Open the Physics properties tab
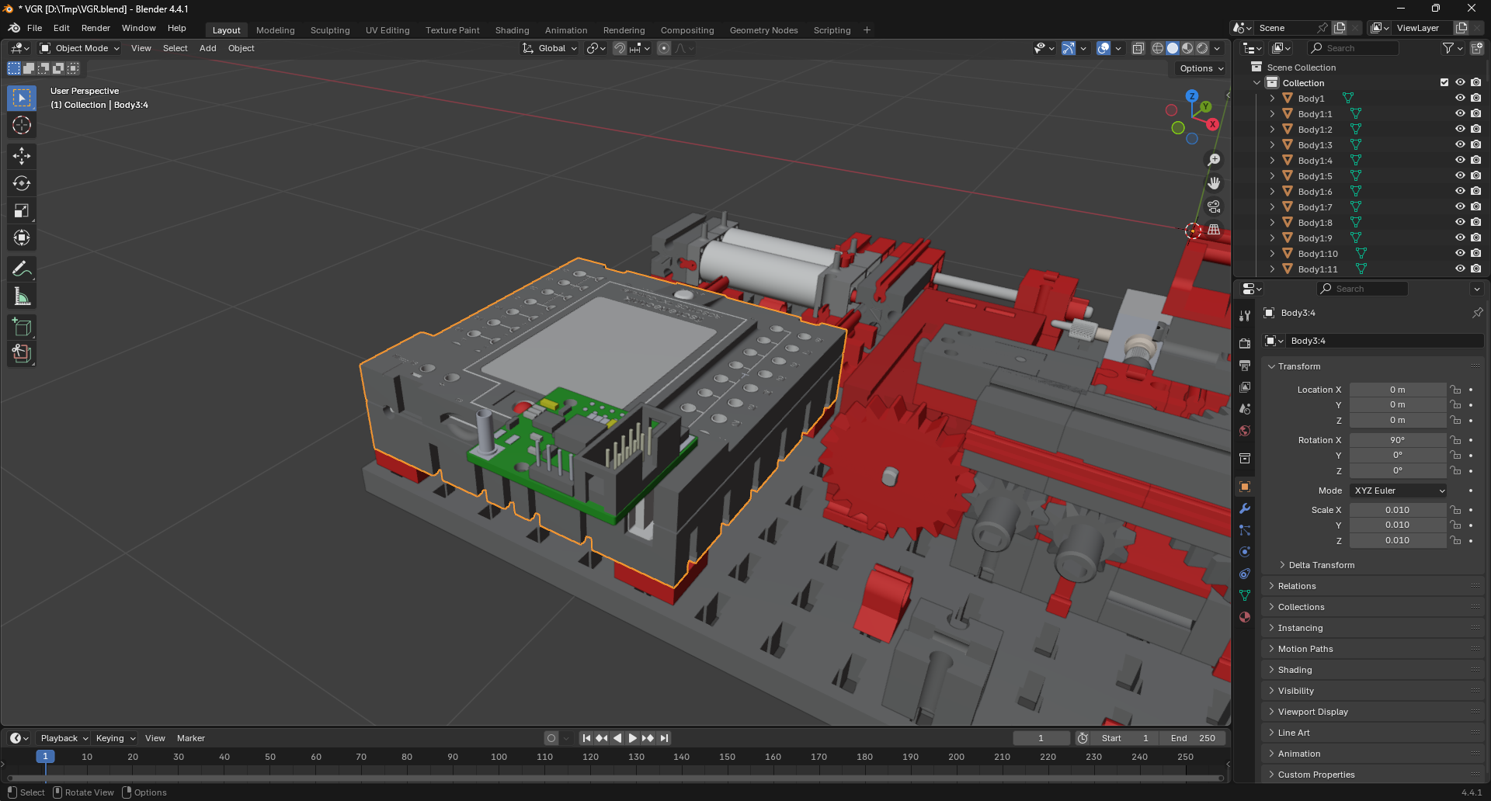This screenshot has width=1491, height=801. pos(1245,551)
